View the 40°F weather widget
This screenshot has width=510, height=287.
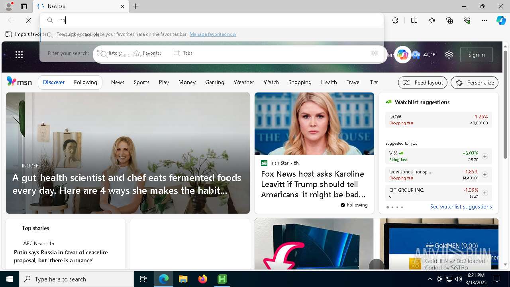tap(424, 55)
